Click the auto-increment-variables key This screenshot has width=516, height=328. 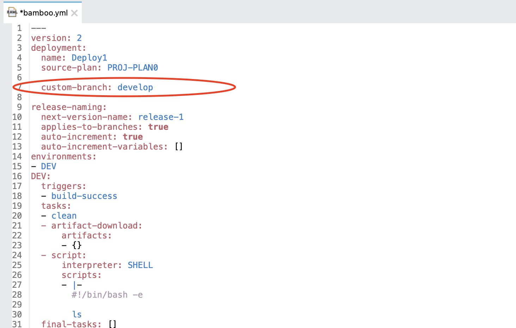[x=104, y=147]
